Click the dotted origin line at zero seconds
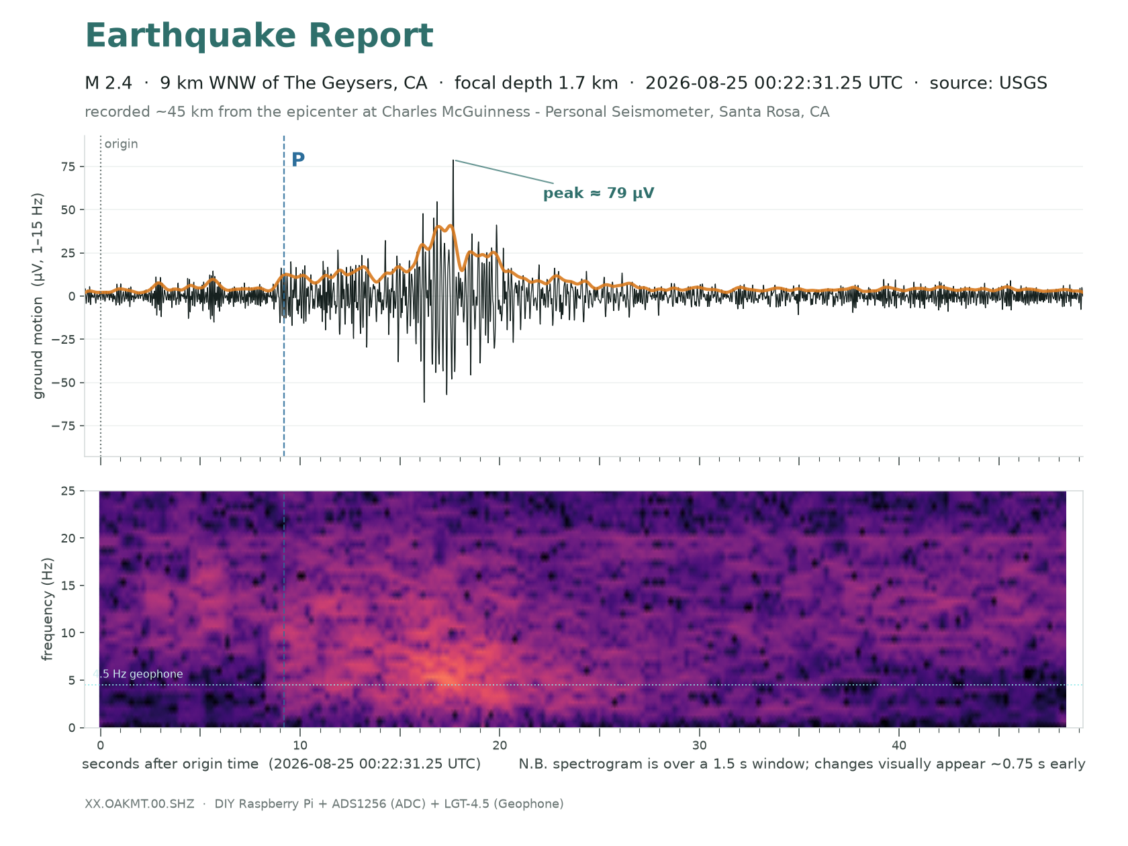Screen dimensions: 1128x846 101,296
